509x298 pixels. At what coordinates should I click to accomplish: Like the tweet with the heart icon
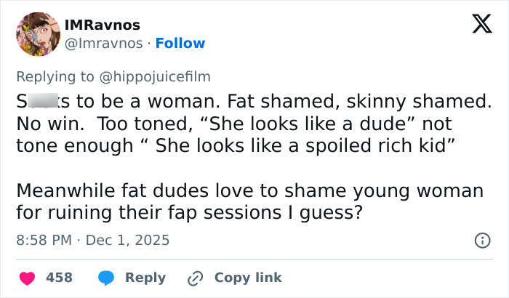[x=26, y=278]
